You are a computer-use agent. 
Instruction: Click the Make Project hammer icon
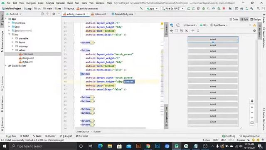141,8
